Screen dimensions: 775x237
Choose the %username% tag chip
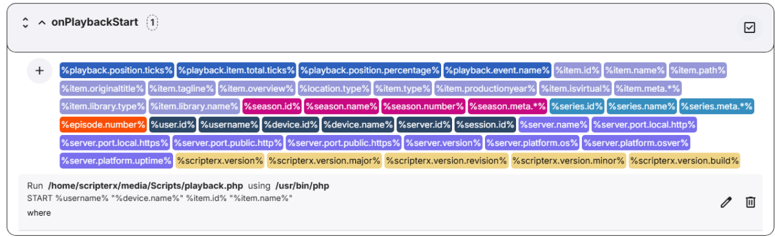(x=229, y=124)
